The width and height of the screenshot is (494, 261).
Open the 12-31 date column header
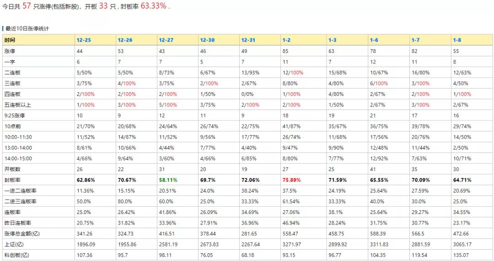tap(248, 40)
